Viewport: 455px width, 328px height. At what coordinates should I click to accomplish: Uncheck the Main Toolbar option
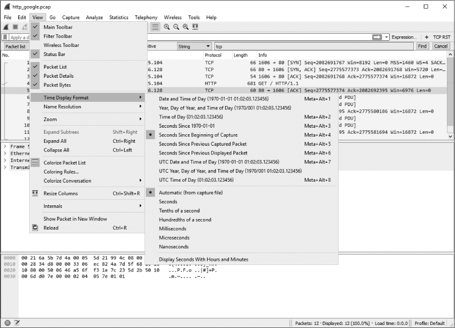[x=58, y=27]
